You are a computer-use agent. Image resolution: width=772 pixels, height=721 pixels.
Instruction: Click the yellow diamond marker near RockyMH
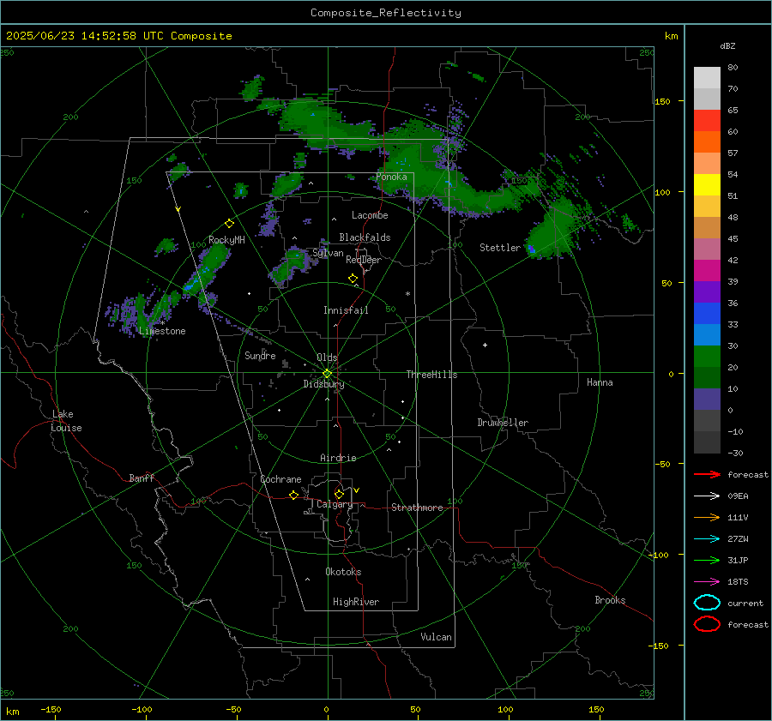click(x=229, y=224)
